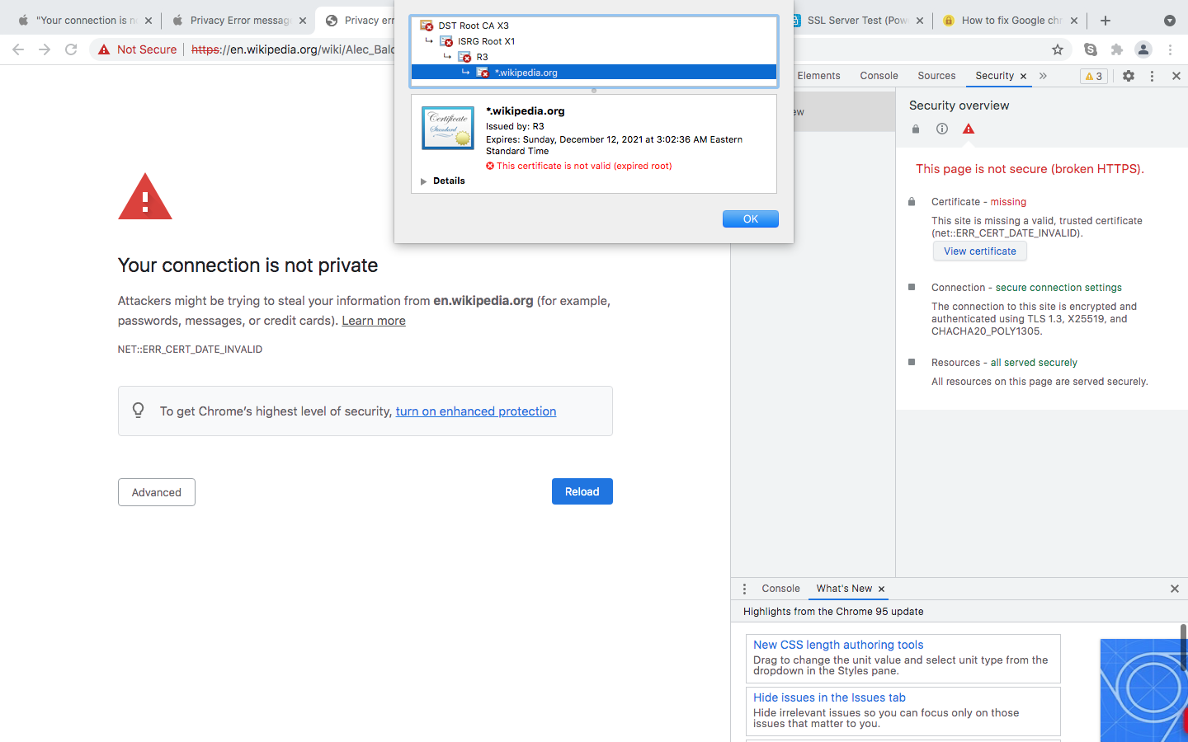Go back to the previous page
The height and width of the screenshot is (742, 1188).
18,49
